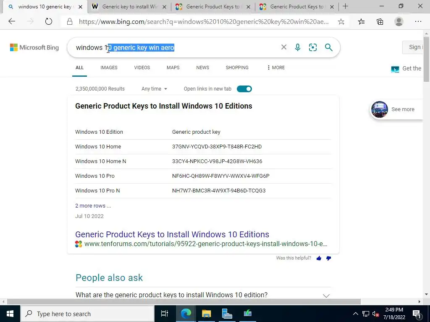The width and height of the screenshot is (430, 322).
Task: Open File Explorer from taskbar
Action: (206, 314)
